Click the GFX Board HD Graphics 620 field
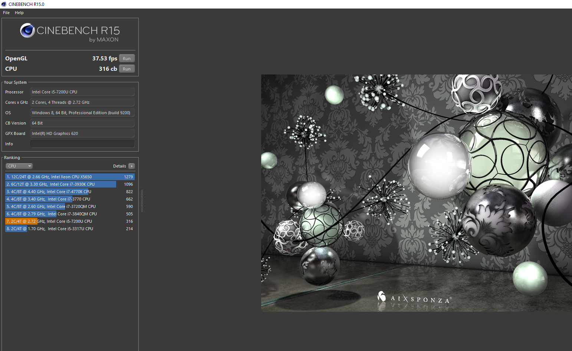This screenshot has height=351, width=572. (x=82, y=133)
